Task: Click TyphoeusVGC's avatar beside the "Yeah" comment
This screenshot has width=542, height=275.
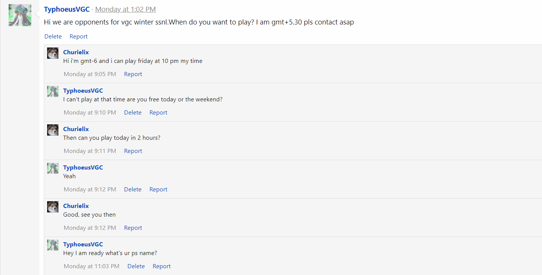Action: pyautogui.click(x=53, y=168)
